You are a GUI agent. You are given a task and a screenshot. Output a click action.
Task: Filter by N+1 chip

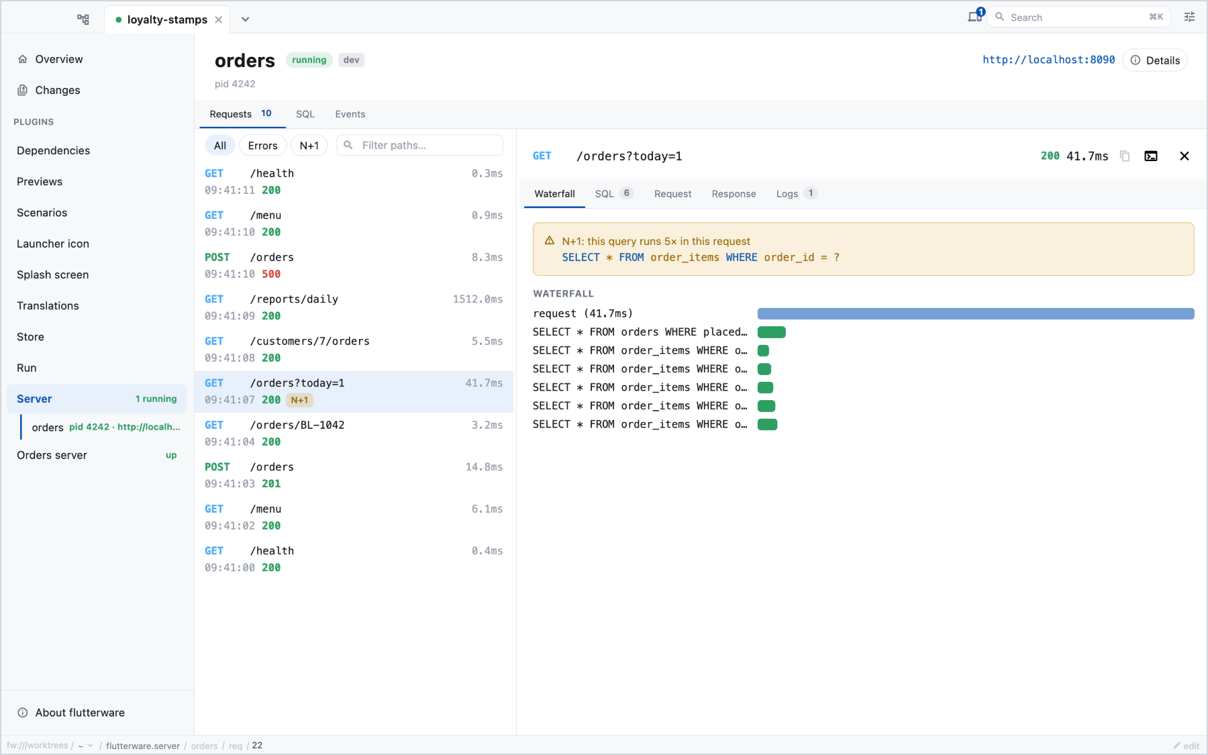(x=309, y=146)
